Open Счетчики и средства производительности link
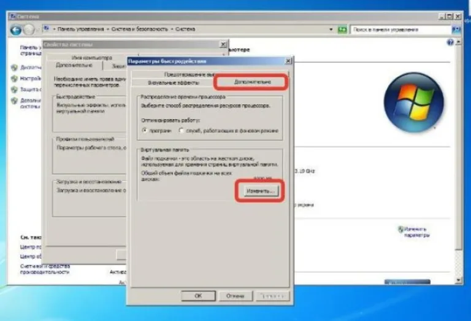471x321 pixels. point(45,269)
